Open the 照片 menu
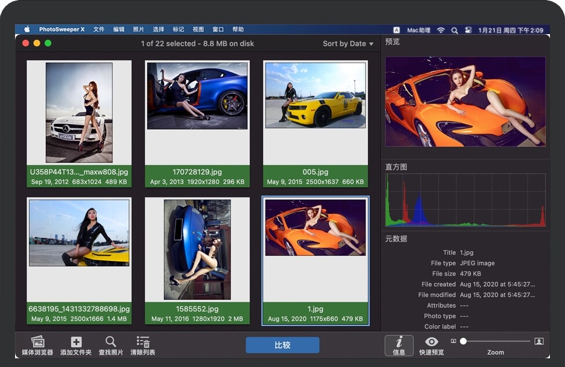Image resolution: width=565 pixels, height=367 pixels. click(x=138, y=28)
